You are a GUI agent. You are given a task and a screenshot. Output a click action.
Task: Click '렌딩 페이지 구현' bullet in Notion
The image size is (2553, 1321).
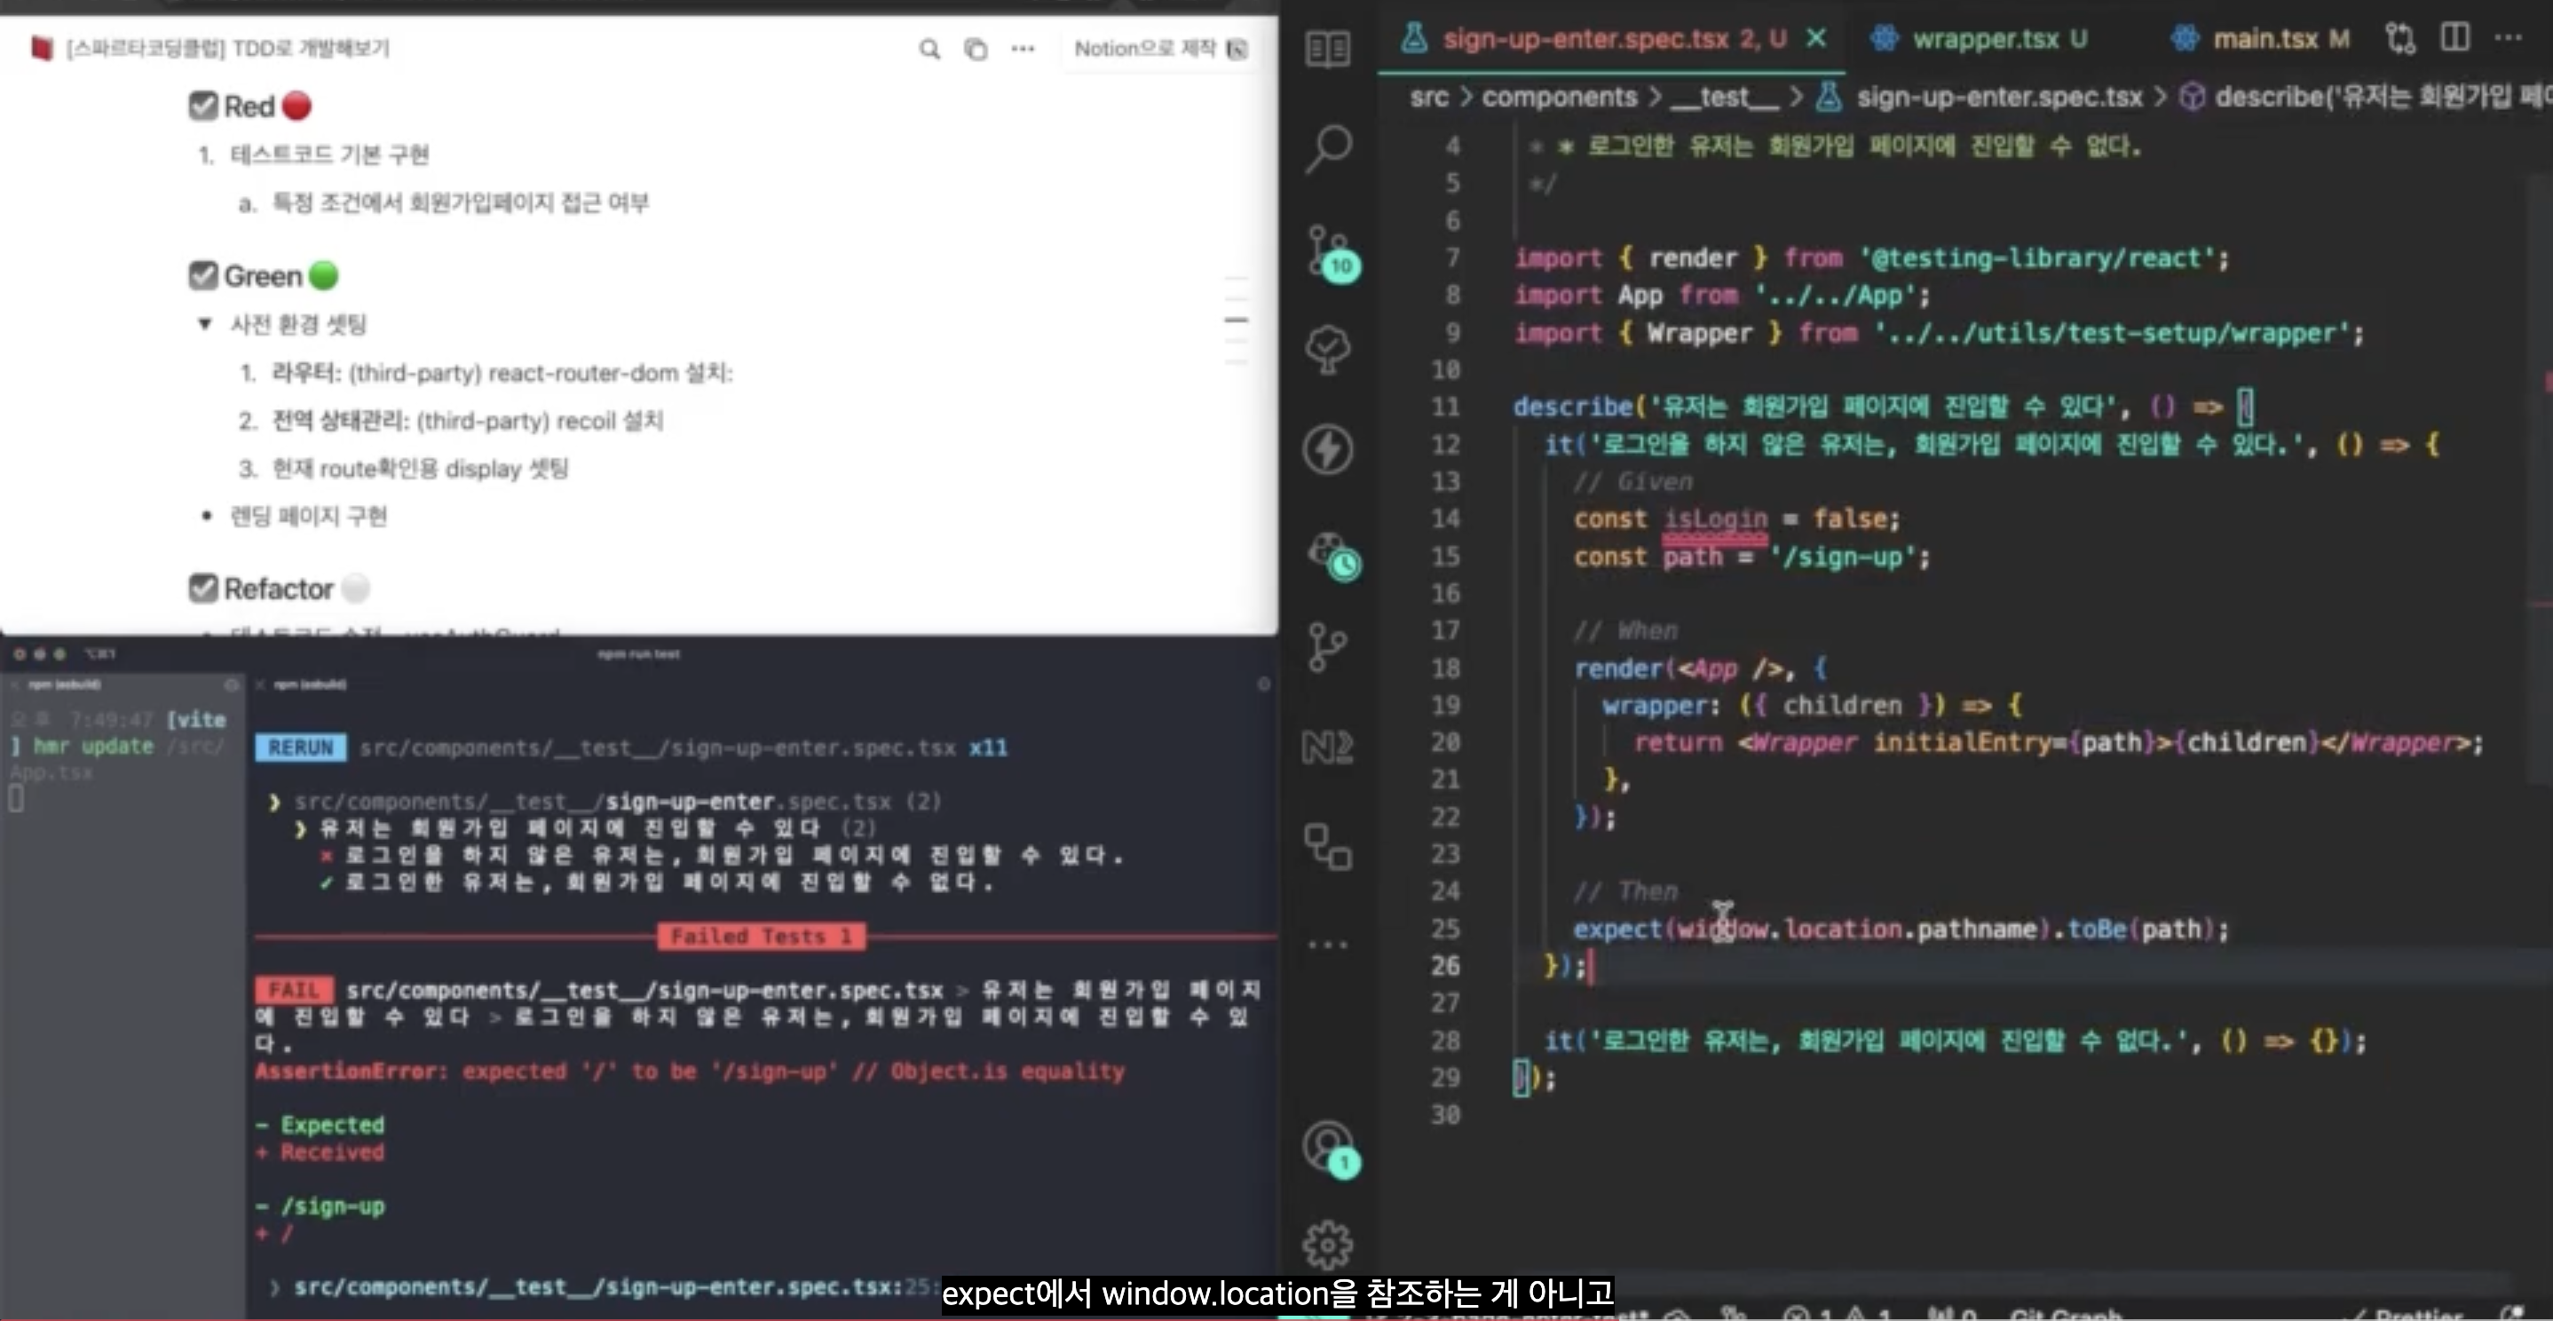pos(308,517)
